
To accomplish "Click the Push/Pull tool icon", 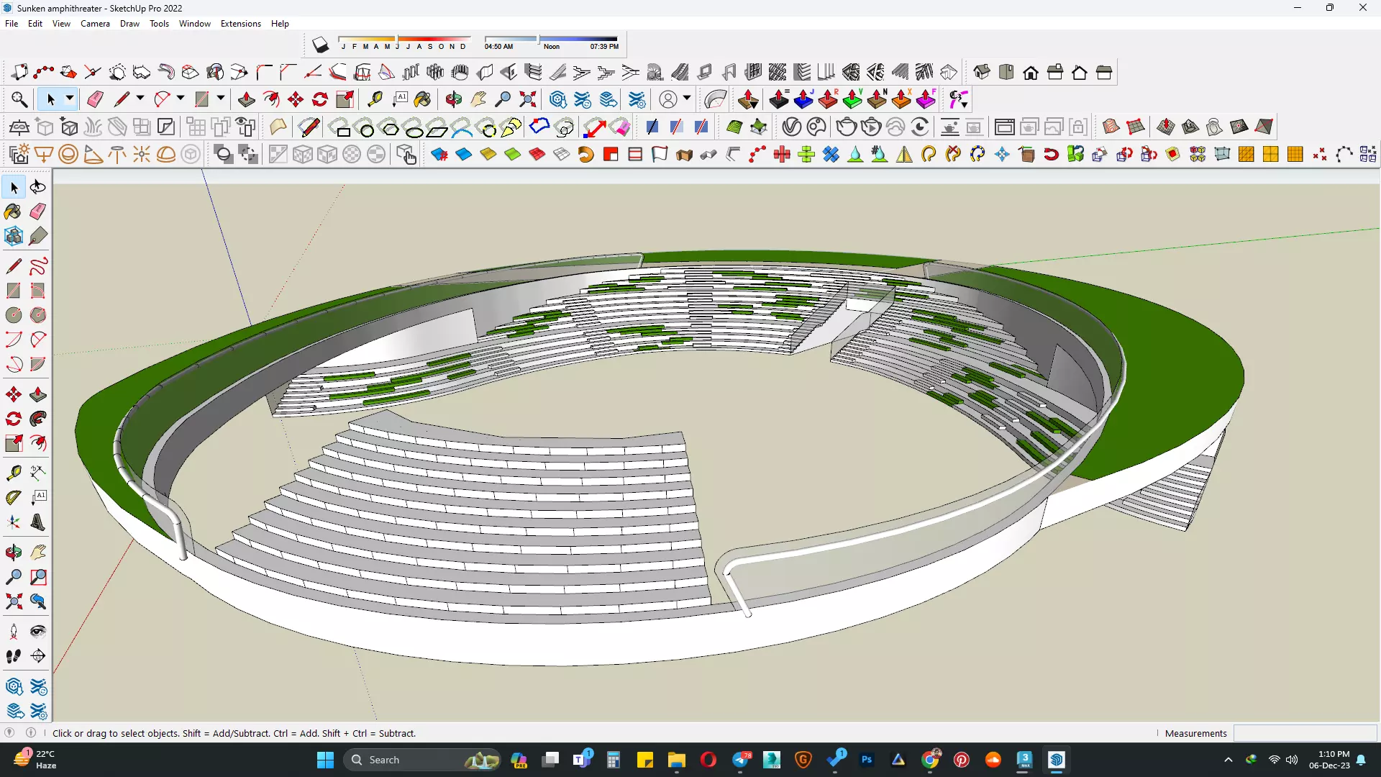I will click(247, 99).
